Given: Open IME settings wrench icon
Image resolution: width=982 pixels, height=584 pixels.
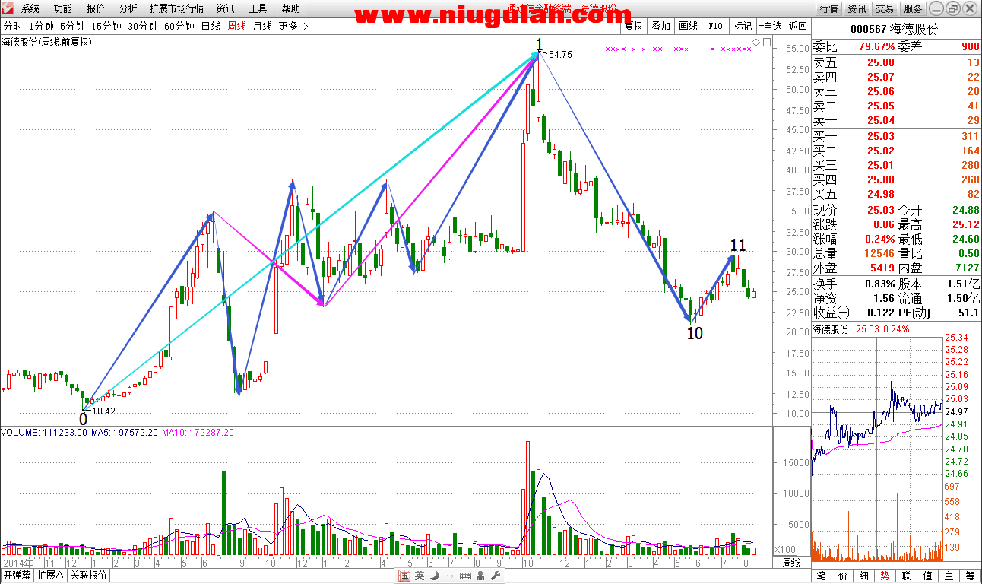Looking at the screenshot, I should click(x=496, y=576).
